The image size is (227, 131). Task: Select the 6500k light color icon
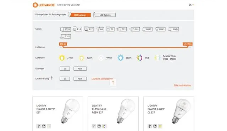pos(121,58)
